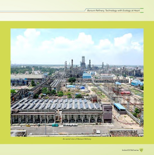The width and height of the screenshot is (154, 155).
Task: Click the orange horizontal rule in page header
Action: pyautogui.click(x=43, y=12)
